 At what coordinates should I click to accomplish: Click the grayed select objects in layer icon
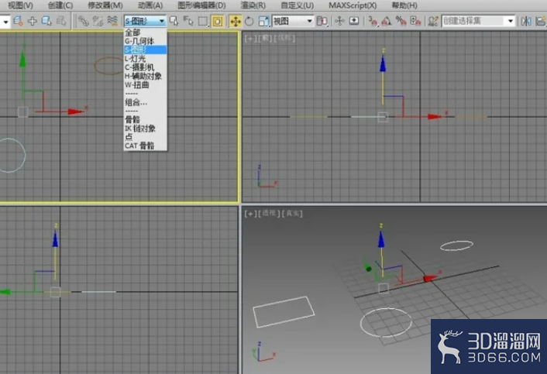(60, 21)
